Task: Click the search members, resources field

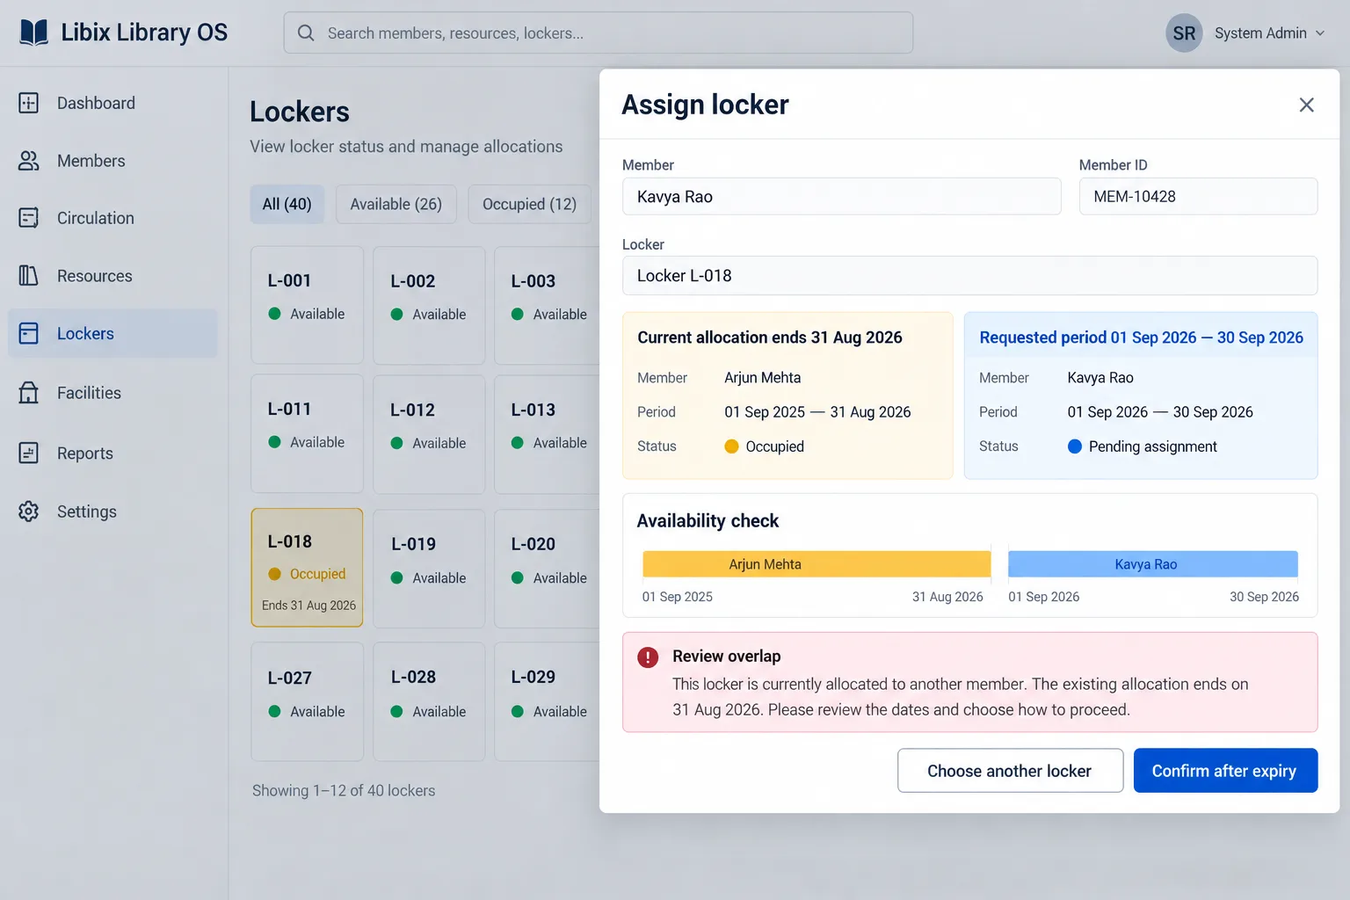Action: (x=598, y=33)
